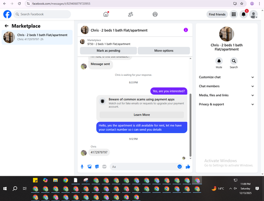Open the Windows Task View icon
Image resolution: width=264 pixels, height=201 pixels.
[x=25, y=188]
